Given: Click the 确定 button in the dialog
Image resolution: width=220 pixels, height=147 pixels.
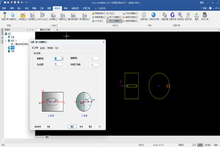Looking at the screenshot, I should pyautogui.click(x=72, y=126).
